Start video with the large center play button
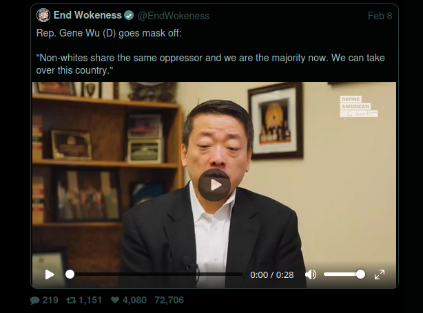423x313 pixels. click(214, 185)
